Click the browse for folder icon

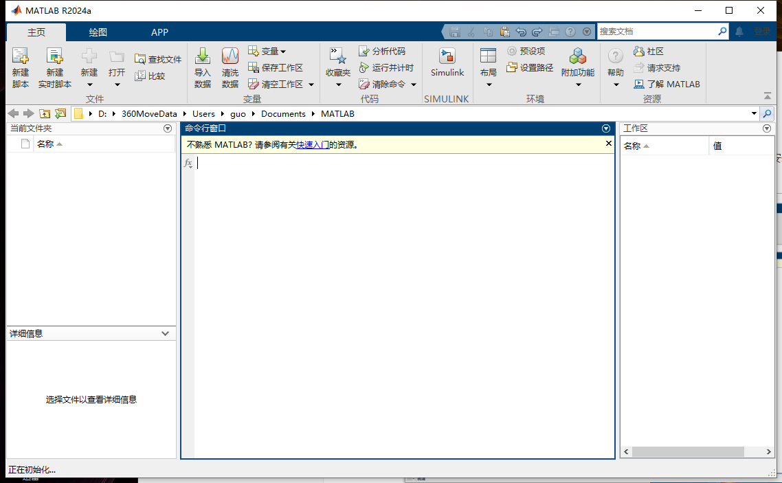(x=60, y=113)
